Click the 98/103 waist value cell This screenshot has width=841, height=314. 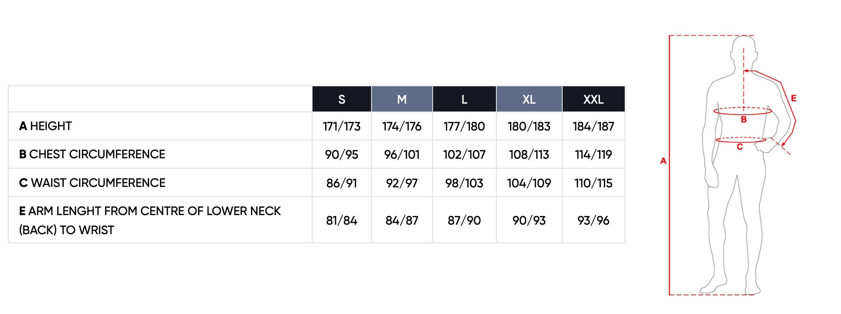(x=464, y=183)
